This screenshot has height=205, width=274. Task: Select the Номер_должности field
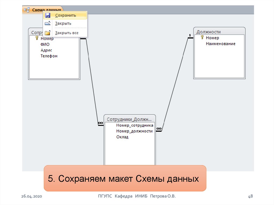[x=134, y=131]
